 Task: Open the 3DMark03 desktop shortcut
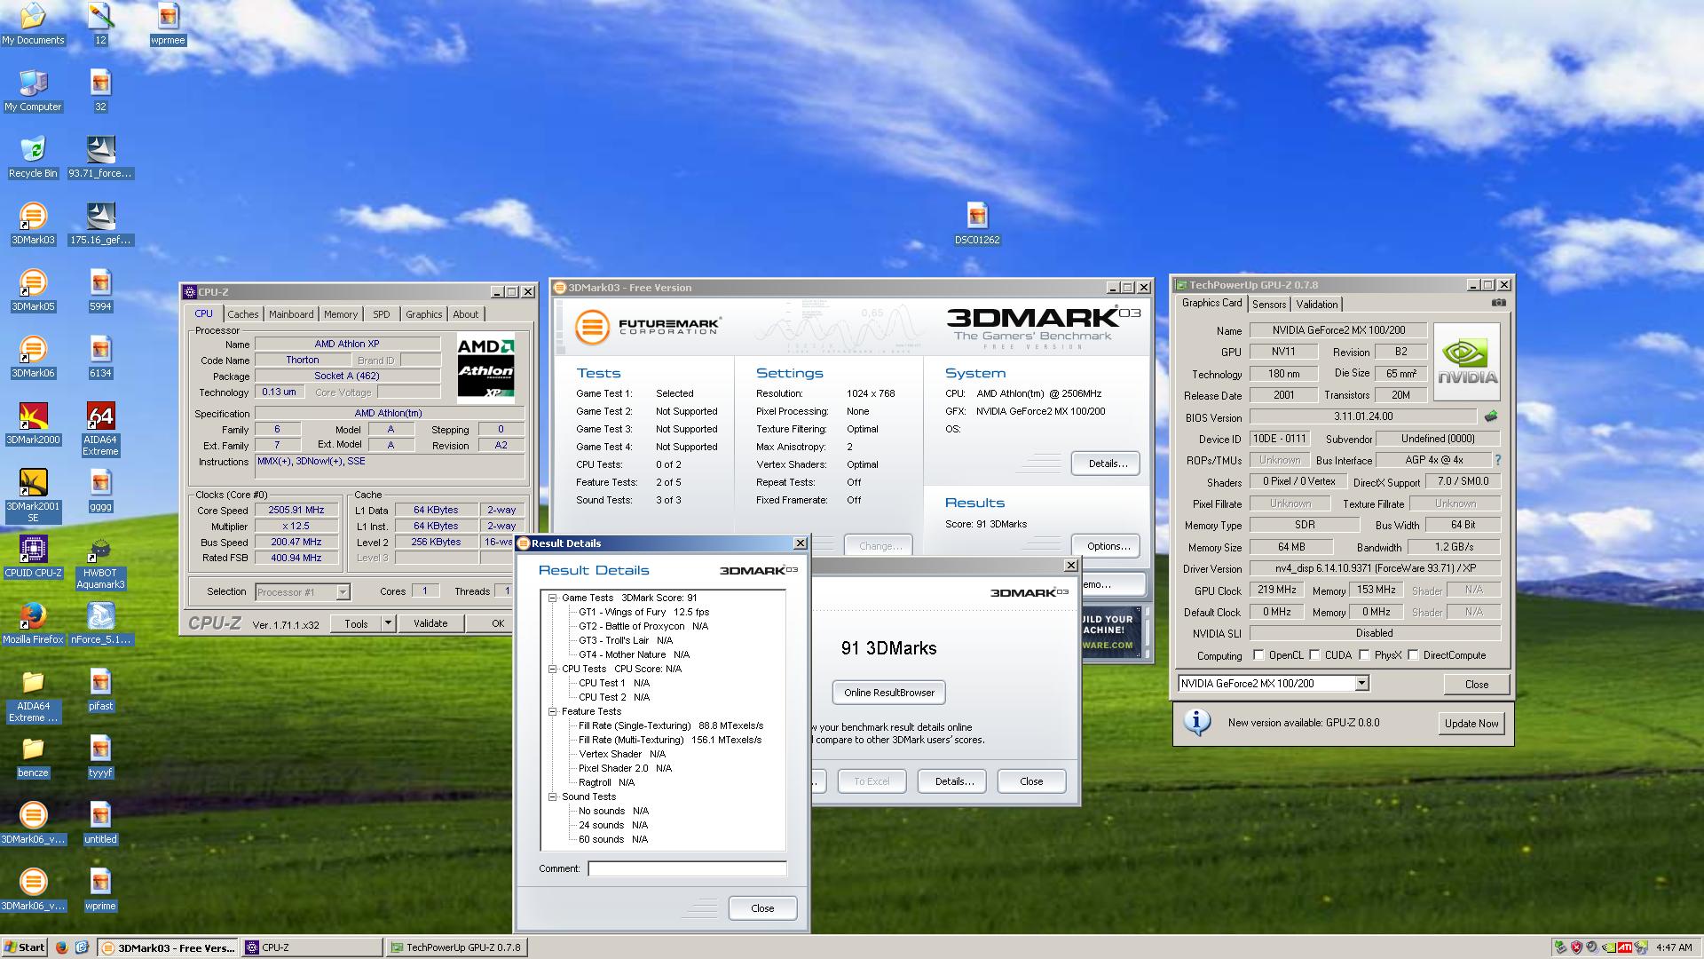pyautogui.click(x=33, y=223)
